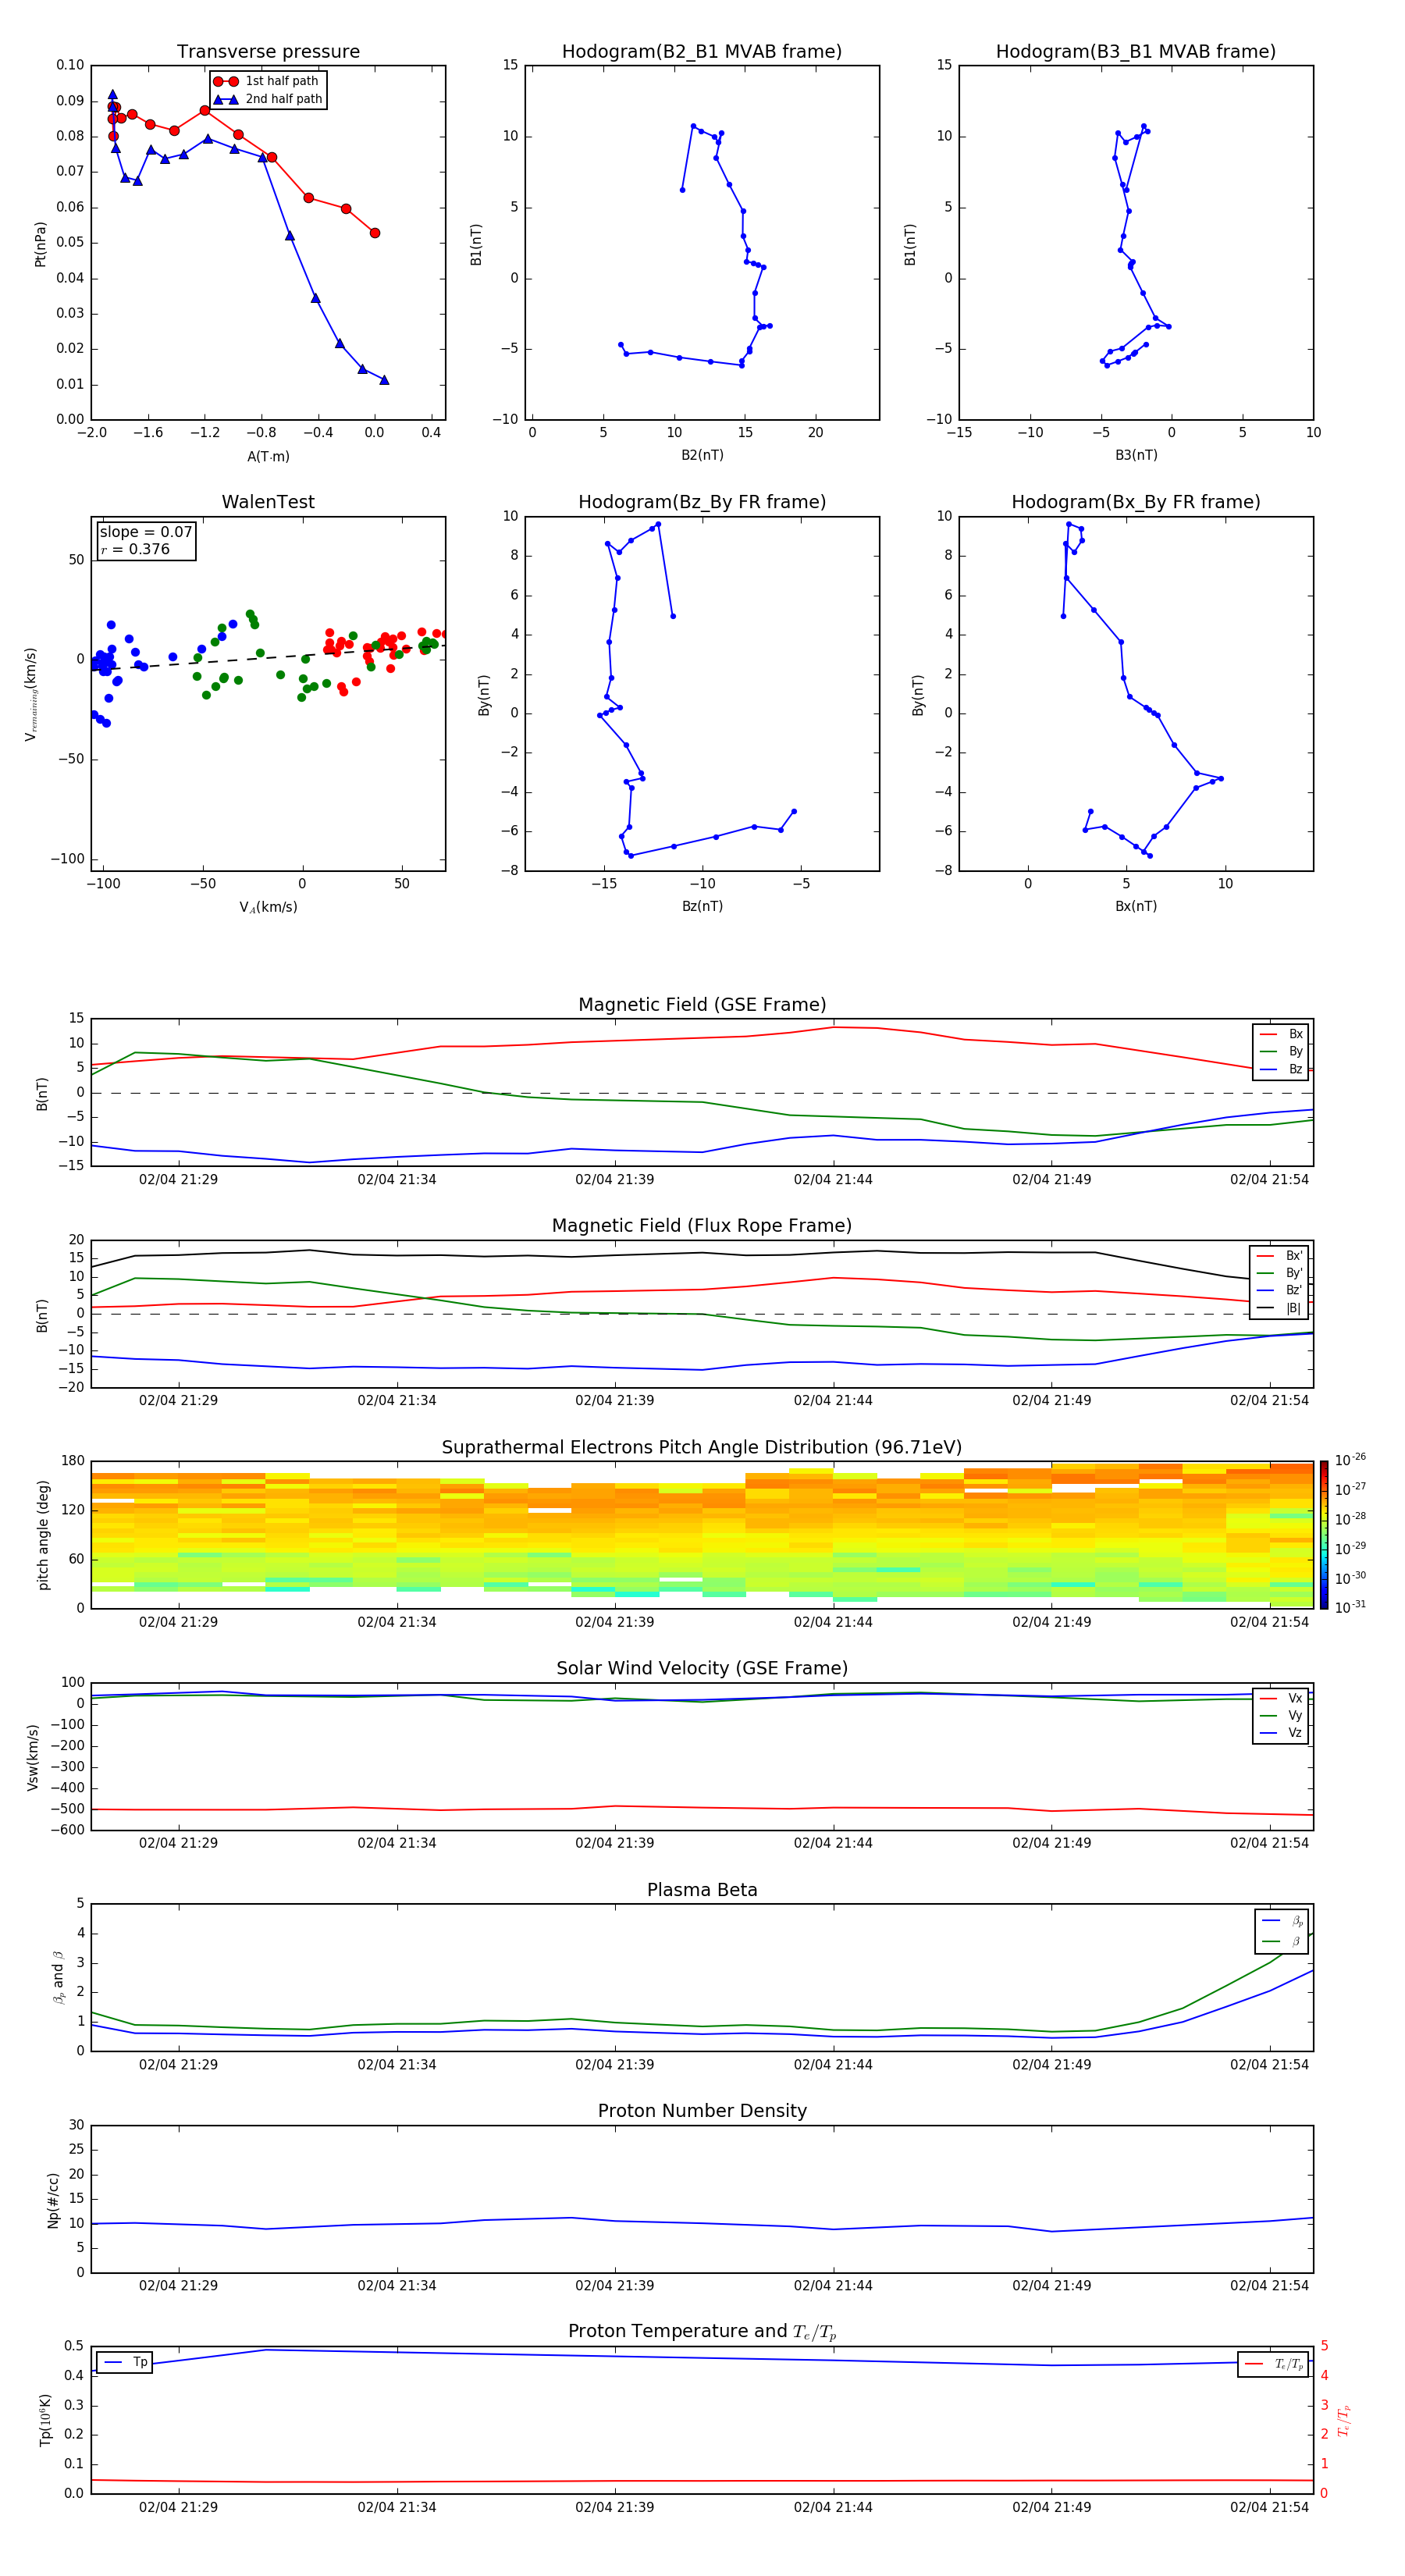Click the 'Hodogram(B3_B1 MVAB frame)' title
The image size is (1405, 2576).
click(1136, 52)
